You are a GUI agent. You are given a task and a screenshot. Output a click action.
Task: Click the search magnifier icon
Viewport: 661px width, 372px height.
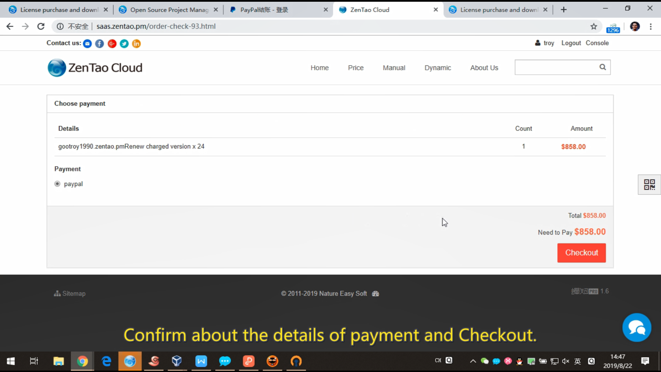tap(602, 67)
